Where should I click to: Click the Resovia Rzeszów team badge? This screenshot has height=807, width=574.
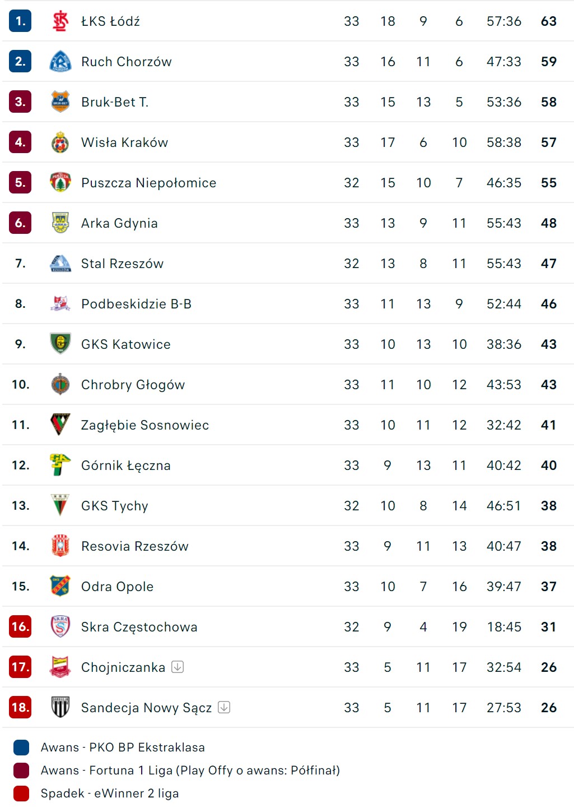[60, 546]
